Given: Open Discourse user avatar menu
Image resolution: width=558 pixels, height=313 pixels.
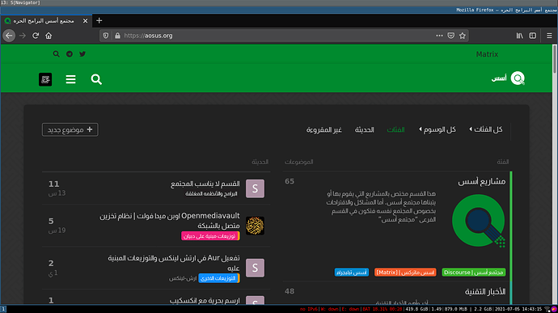Looking at the screenshot, I should (x=45, y=79).
